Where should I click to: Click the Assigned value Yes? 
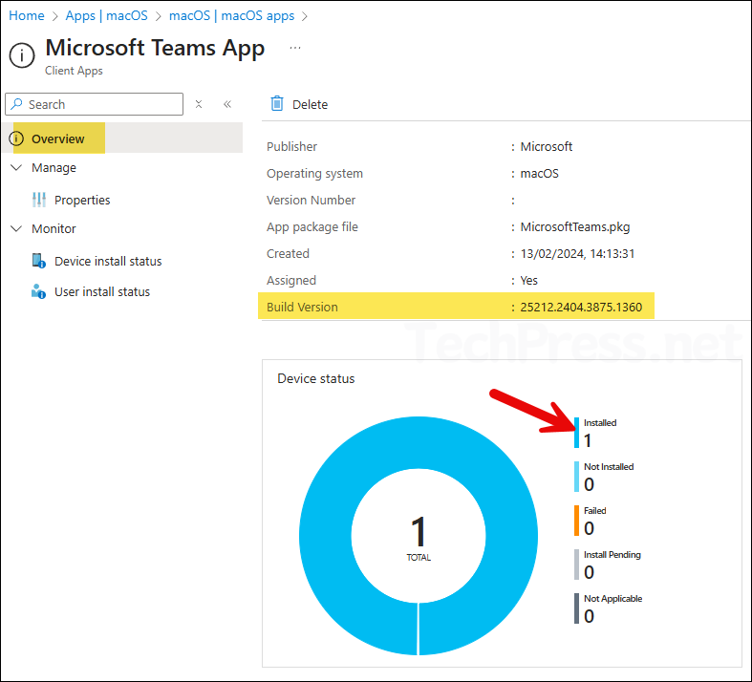click(529, 281)
